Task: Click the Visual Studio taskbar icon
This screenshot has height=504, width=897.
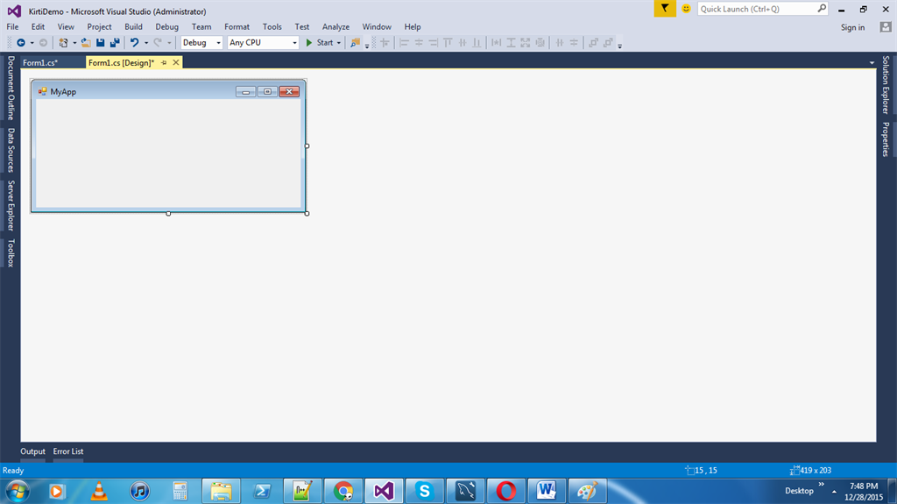Action: [384, 492]
